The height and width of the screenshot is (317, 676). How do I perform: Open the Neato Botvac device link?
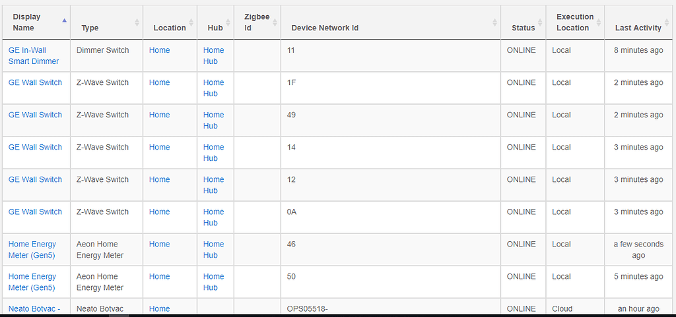pos(32,308)
